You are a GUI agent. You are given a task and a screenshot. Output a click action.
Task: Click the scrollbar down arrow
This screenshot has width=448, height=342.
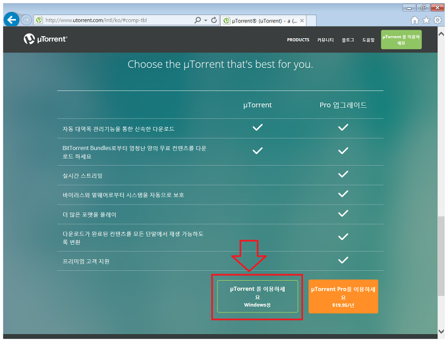(441, 331)
